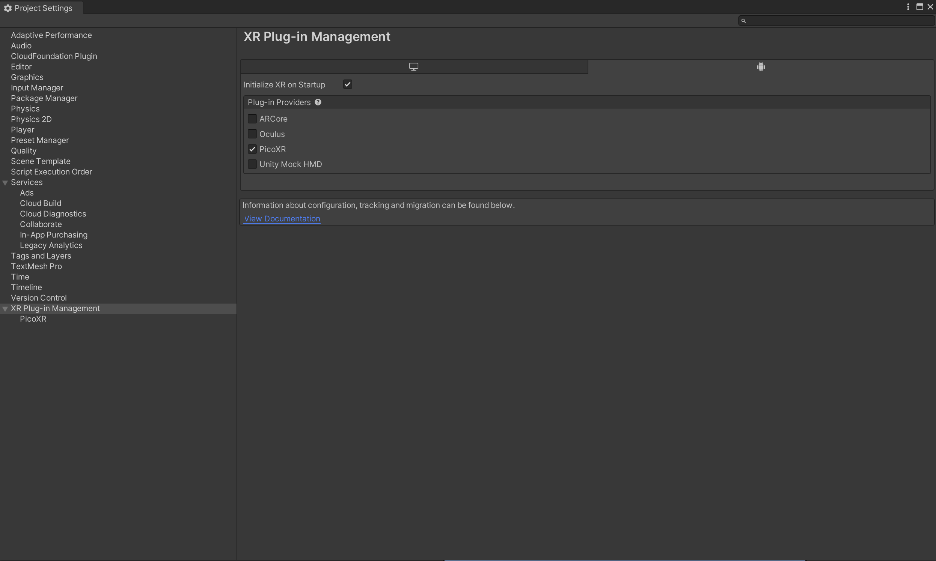Enable Unity Mock HMD provider
This screenshot has height=561, width=936.
[x=252, y=164]
